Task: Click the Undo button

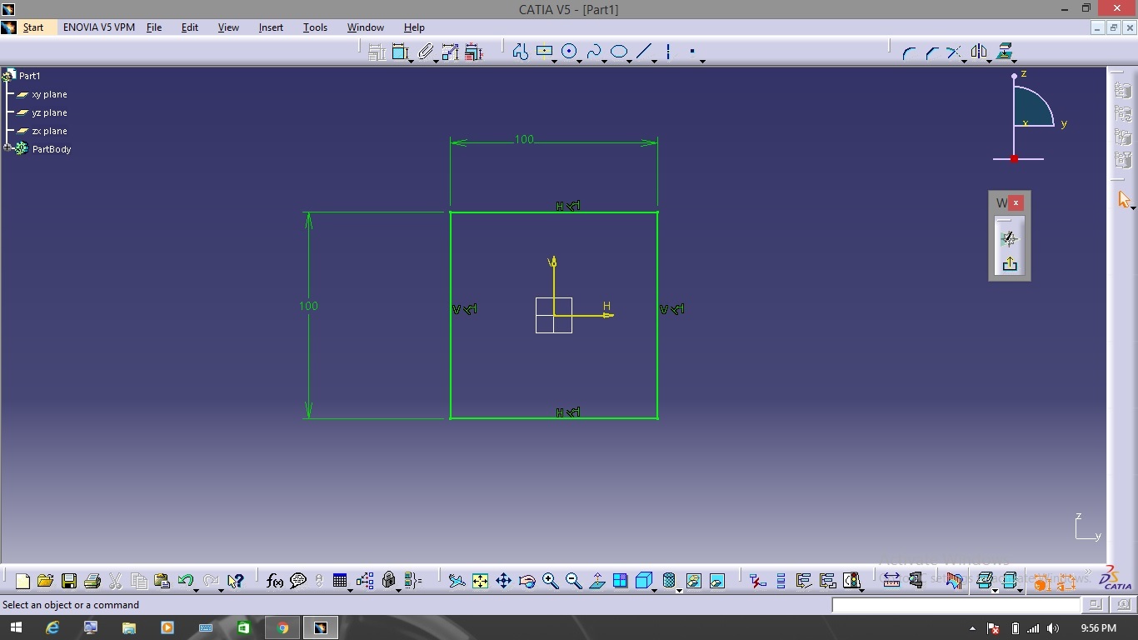Action: (x=185, y=581)
